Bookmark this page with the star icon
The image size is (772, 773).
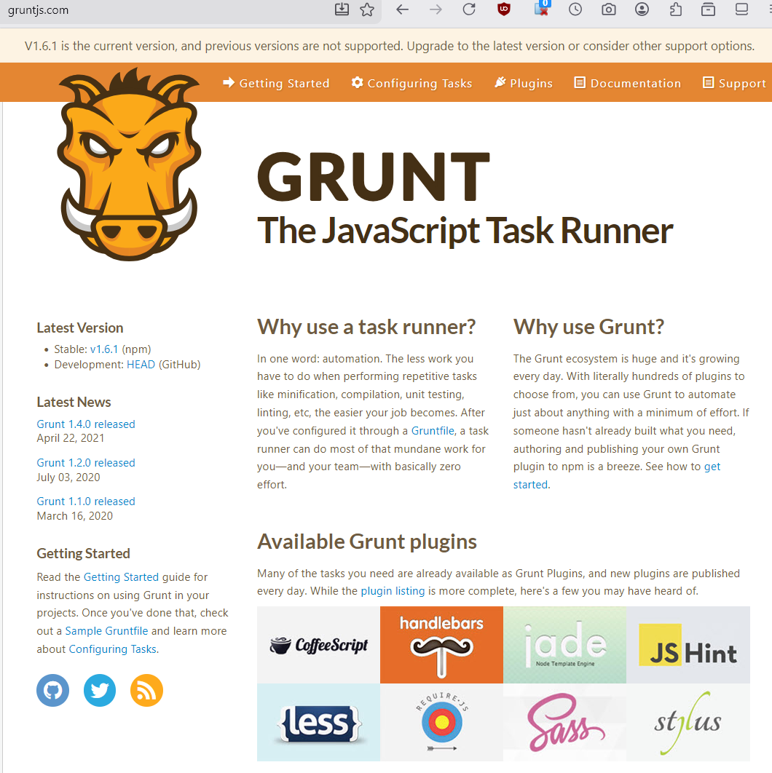pyautogui.click(x=367, y=9)
